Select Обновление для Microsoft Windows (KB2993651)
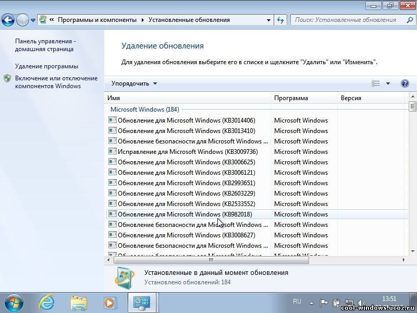The height and width of the screenshot is (313, 417). pos(187,183)
